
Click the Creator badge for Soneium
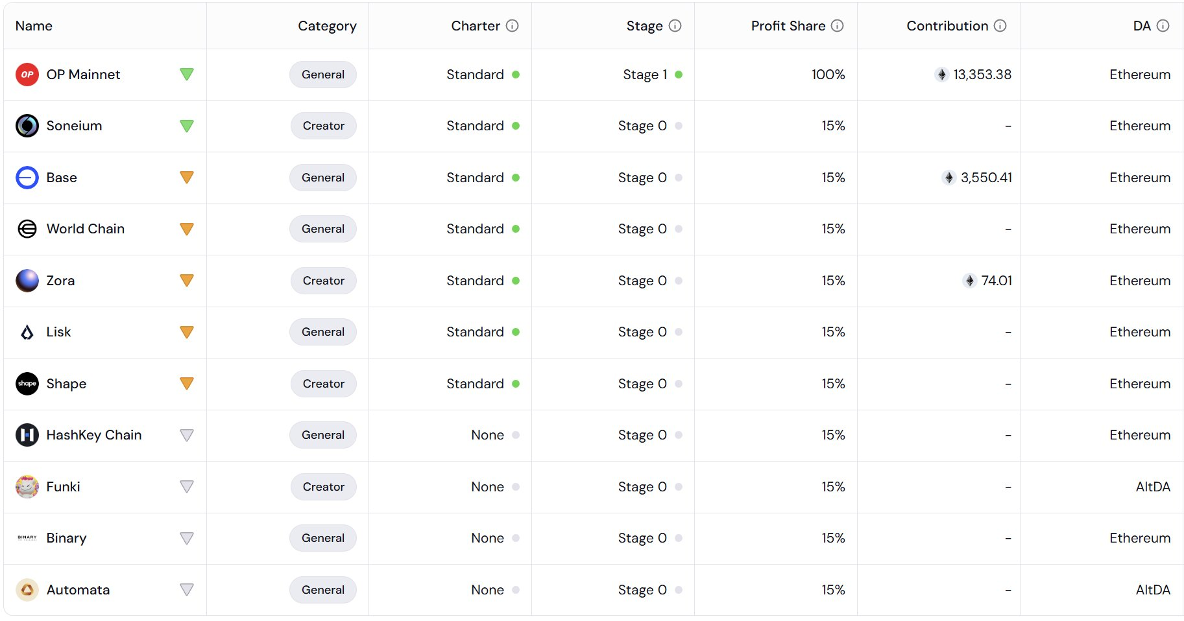[324, 126]
